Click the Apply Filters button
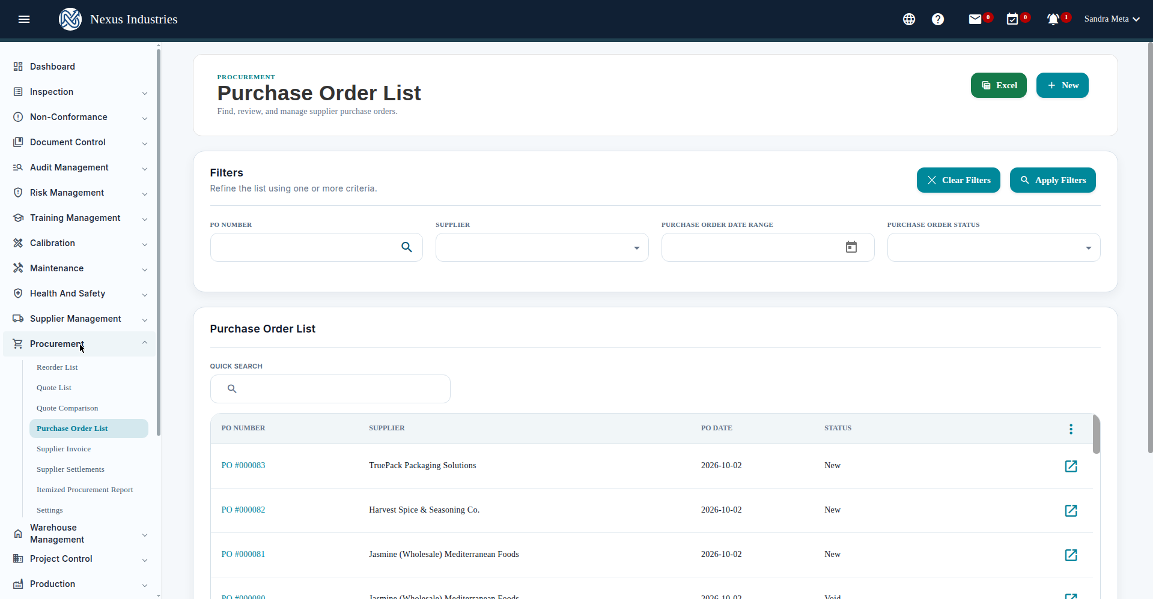Viewport: 1153px width, 599px height. (1053, 180)
